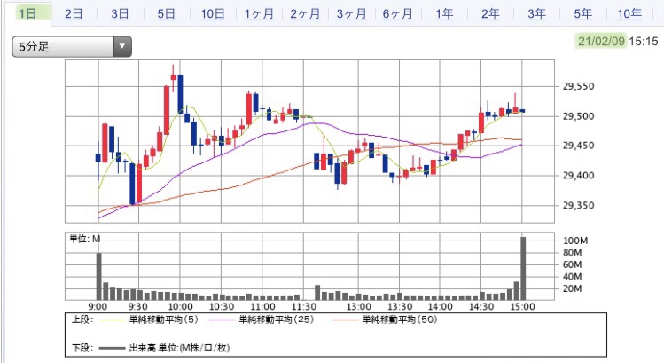The image size is (664, 363).
Task: Switch chart to 5年 period
Action: [x=583, y=14]
